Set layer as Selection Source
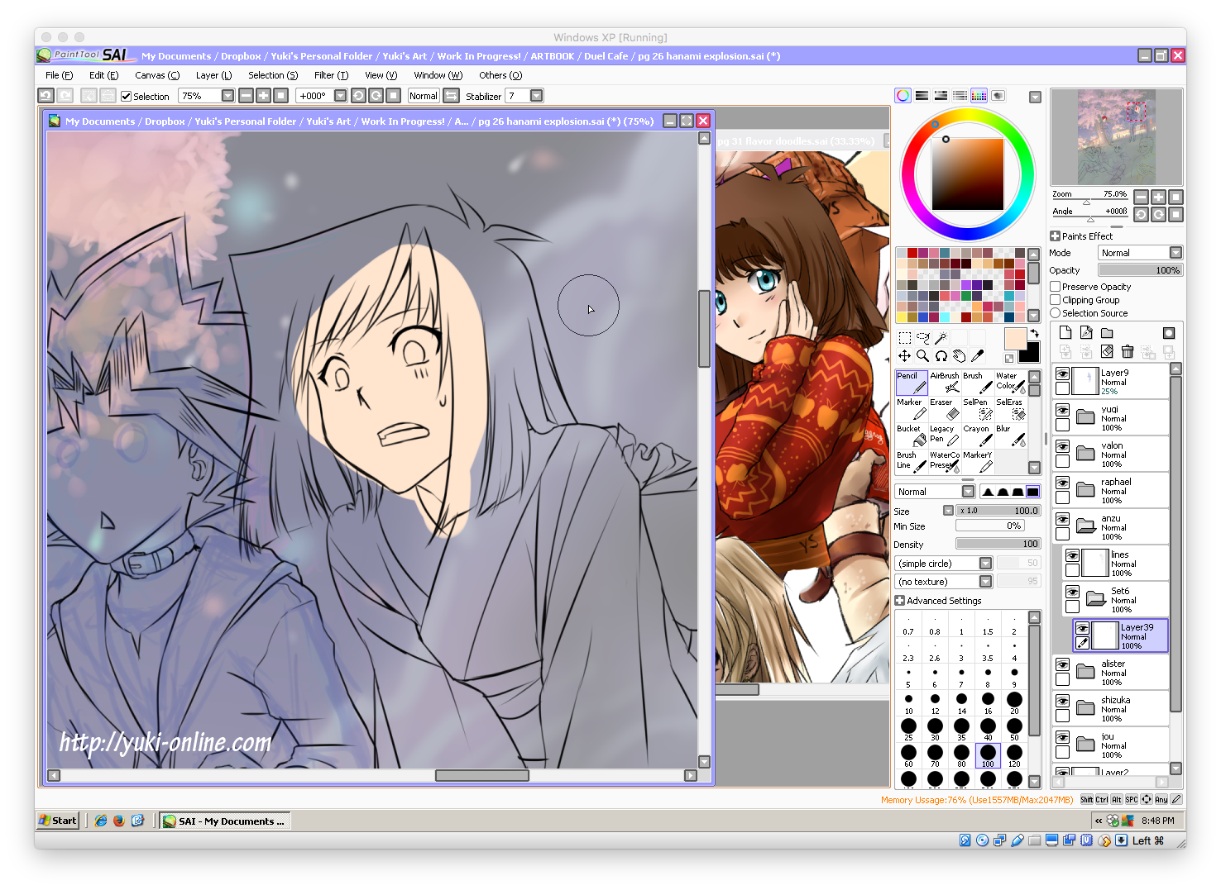Screen dimensions: 1221x890 tap(1056, 313)
